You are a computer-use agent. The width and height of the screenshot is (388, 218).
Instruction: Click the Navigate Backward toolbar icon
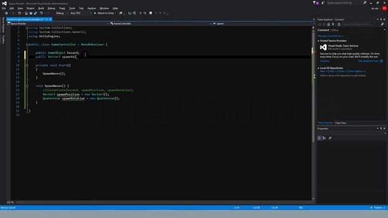tap(7, 13)
